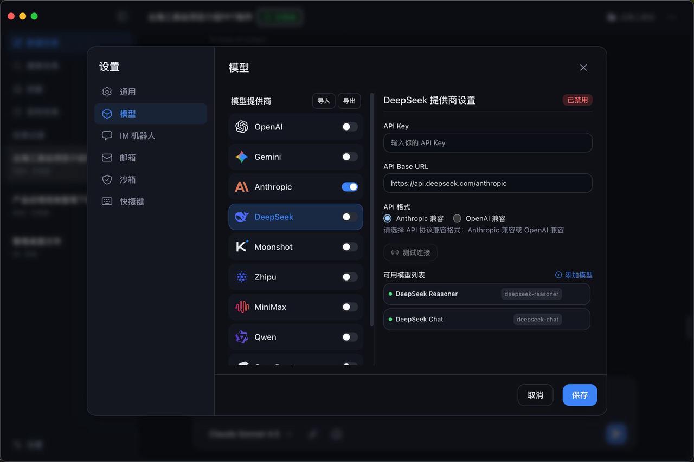Screen dimensions: 694x462
Task: Click the green dot beside DeepSeek Reasoner
Action: click(x=390, y=294)
